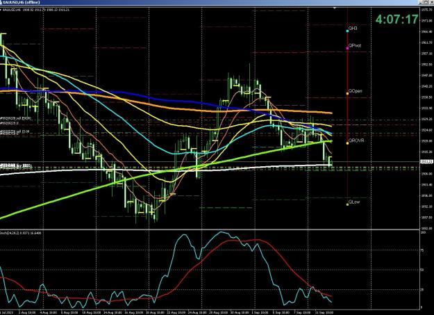Click the green 4:07:17 countdown timer
The width and height of the screenshot is (434, 315).
click(x=397, y=19)
